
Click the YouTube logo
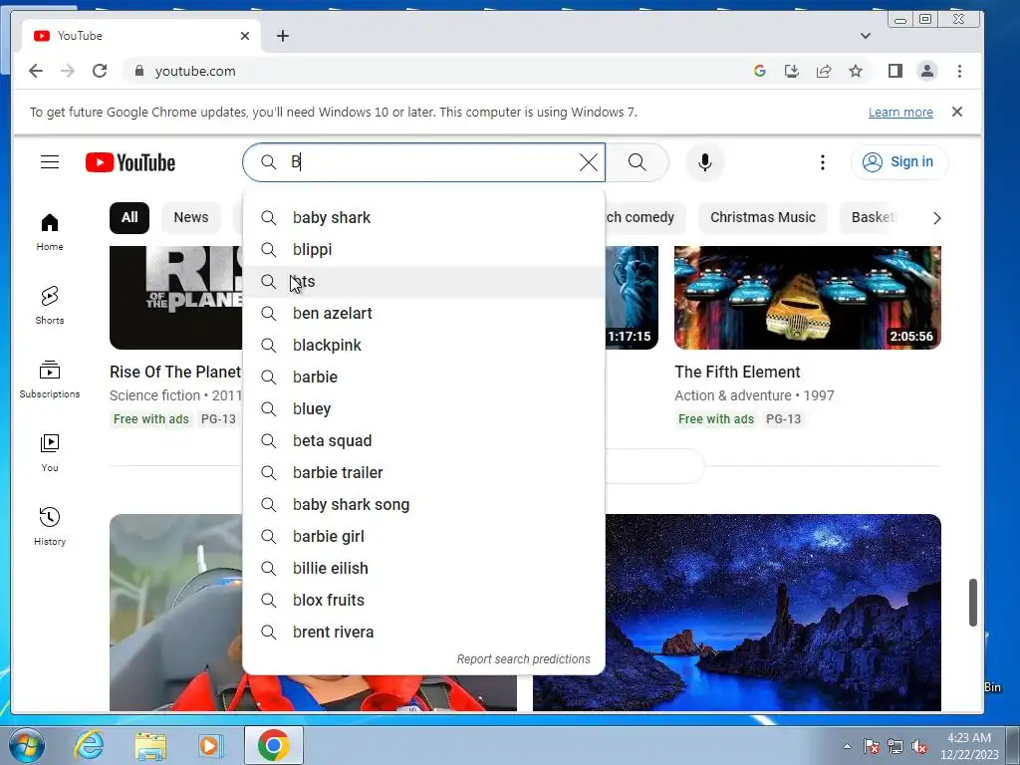pos(130,162)
